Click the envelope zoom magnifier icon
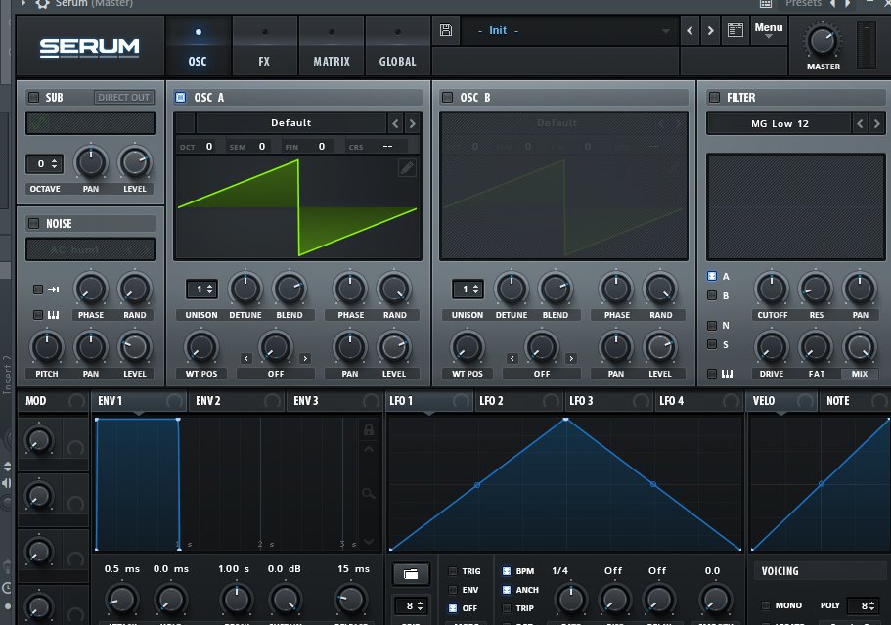891x625 pixels. [x=368, y=493]
